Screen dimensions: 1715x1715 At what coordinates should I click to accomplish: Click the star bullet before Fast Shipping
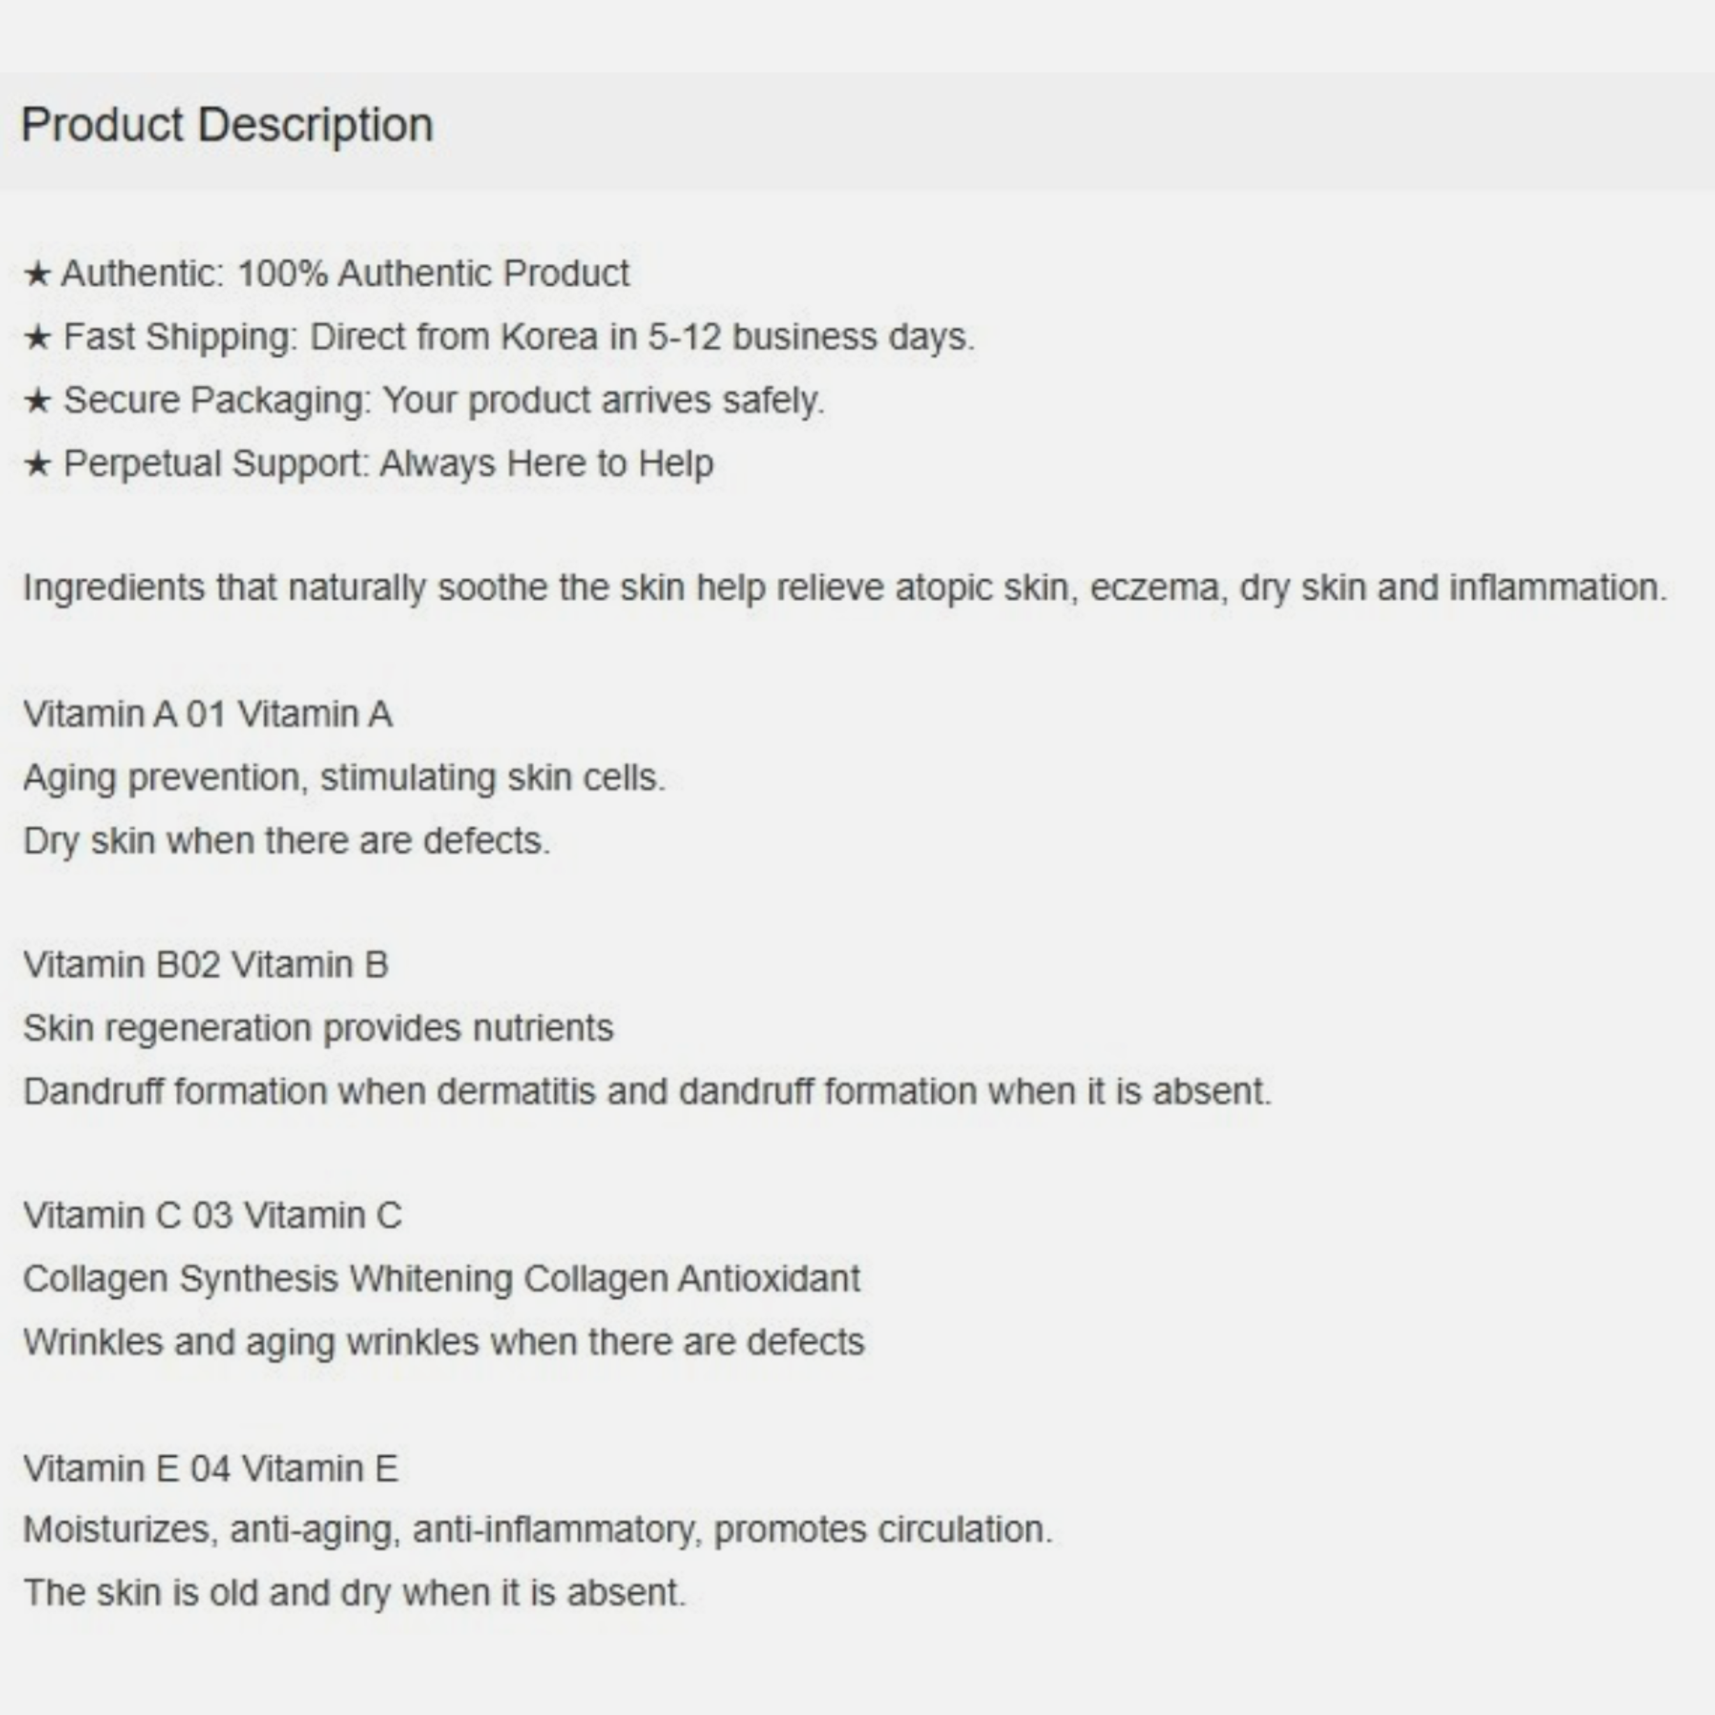click(36, 338)
